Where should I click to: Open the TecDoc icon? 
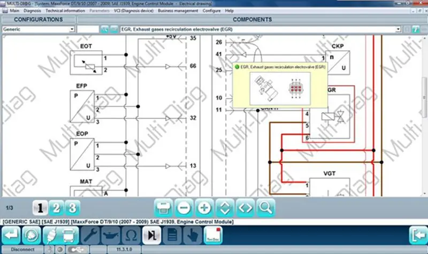coord(213,235)
